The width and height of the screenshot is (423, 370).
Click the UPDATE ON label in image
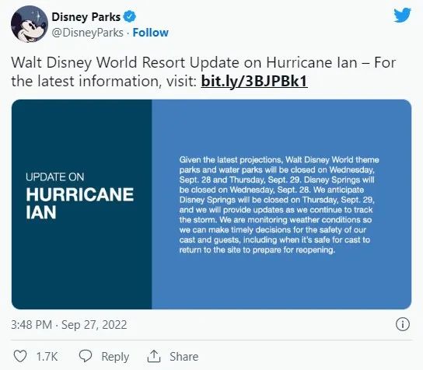[54, 177]
